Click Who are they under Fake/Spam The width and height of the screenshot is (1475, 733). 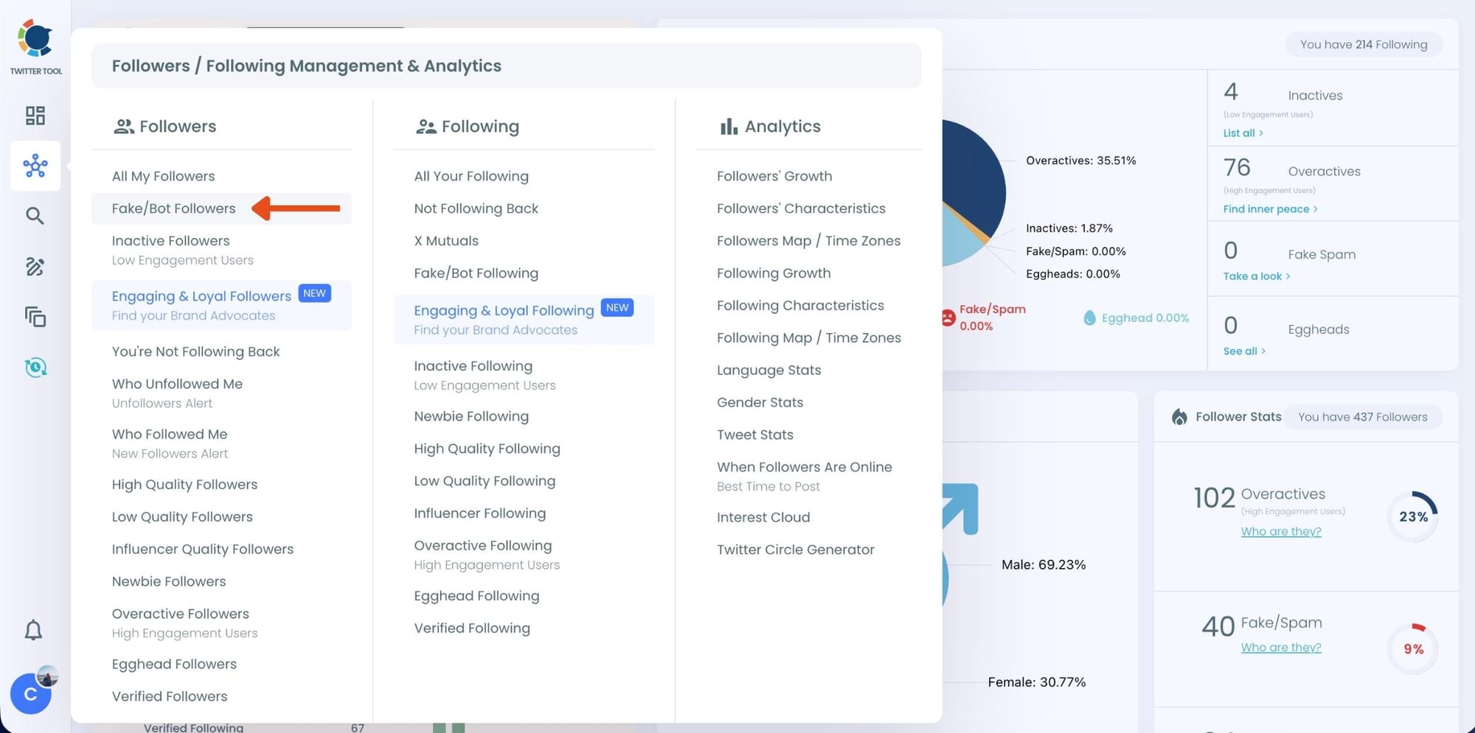1281,648
